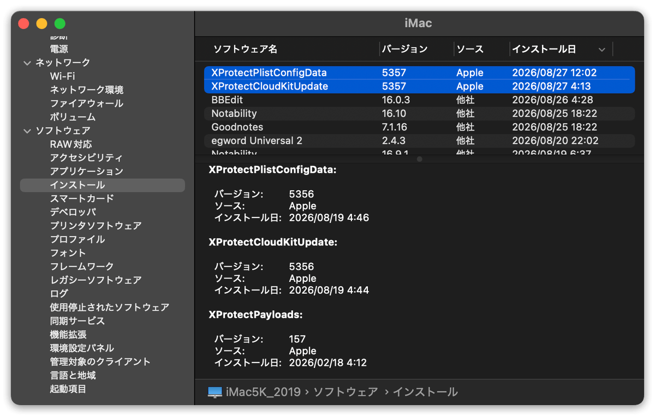
Task: Click iMac5K_2019 in the path bar
Action: (264, 392)
